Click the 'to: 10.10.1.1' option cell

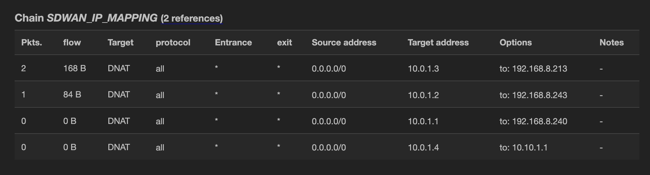tap(523, 147)
